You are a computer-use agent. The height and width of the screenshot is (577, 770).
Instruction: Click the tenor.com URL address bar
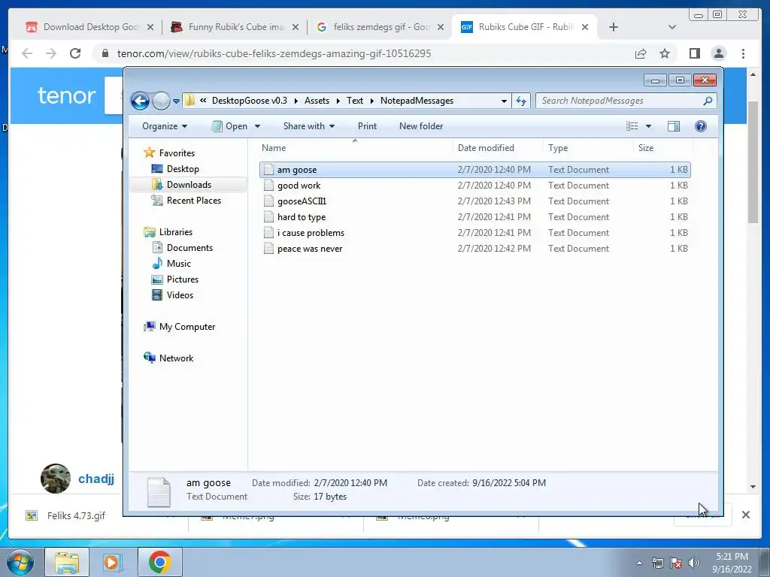point(274,53)
